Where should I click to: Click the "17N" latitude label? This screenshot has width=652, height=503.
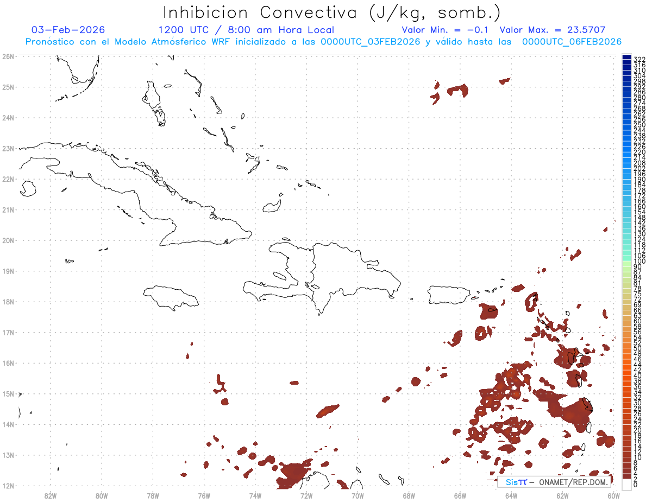[8, 332]
